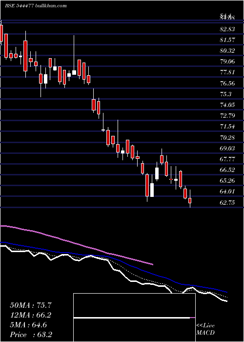Image resolution: width=244 pixels, height=342 pixels.
Task: Click the 80.32 price level label
Action: click(227, 51)
